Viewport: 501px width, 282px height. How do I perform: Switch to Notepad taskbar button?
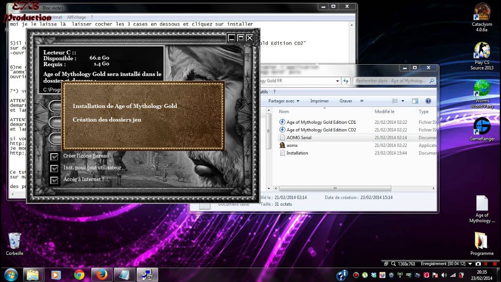point(124,275)
